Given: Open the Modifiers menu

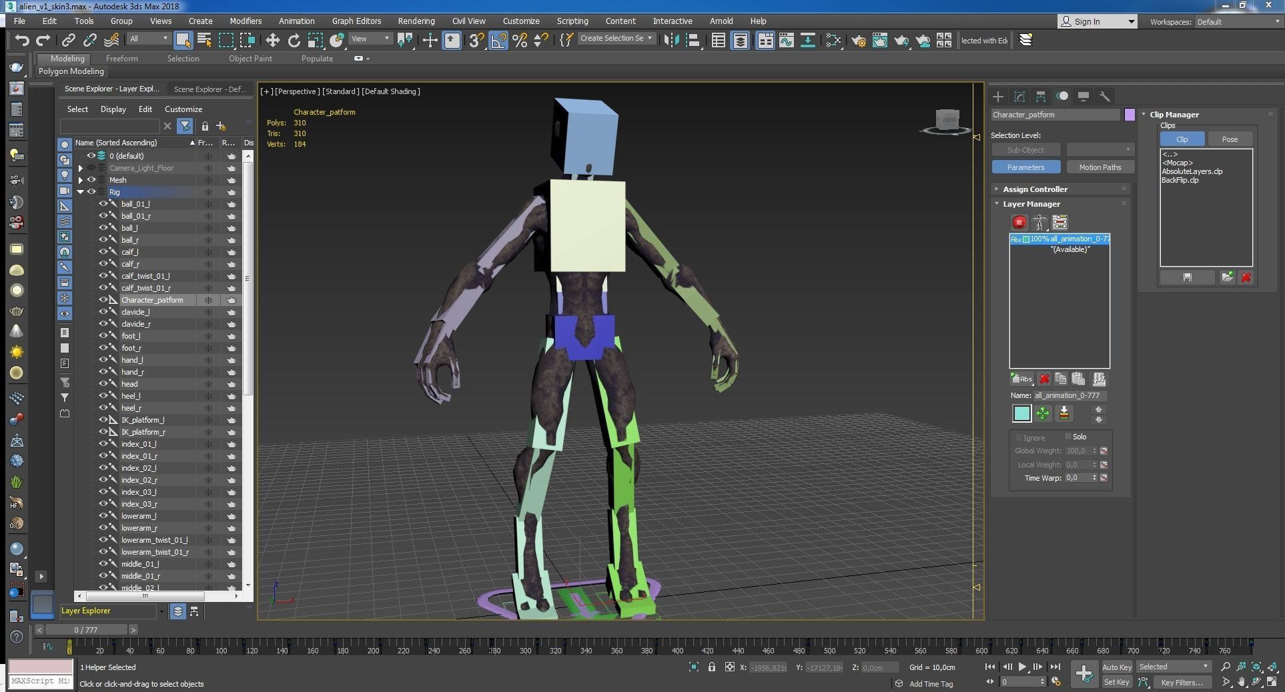Looking at the screenshot, I should pyautogui.click(x=246, y=21).
